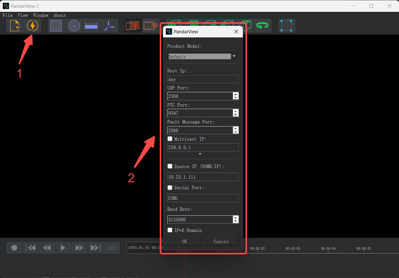The width and height of the screenshot is (399, 278).
Task: Toggle the coordinate axes icon
Action: point(109,26)
